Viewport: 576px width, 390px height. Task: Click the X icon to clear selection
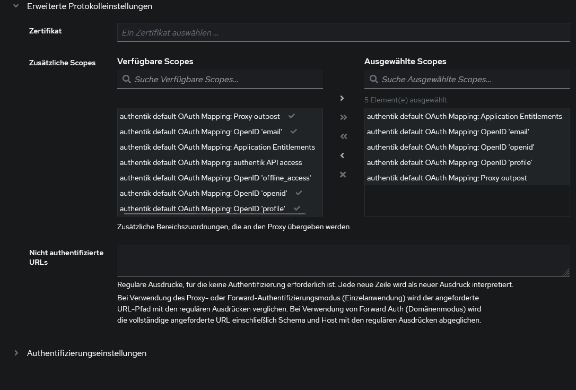coord(343,175)
